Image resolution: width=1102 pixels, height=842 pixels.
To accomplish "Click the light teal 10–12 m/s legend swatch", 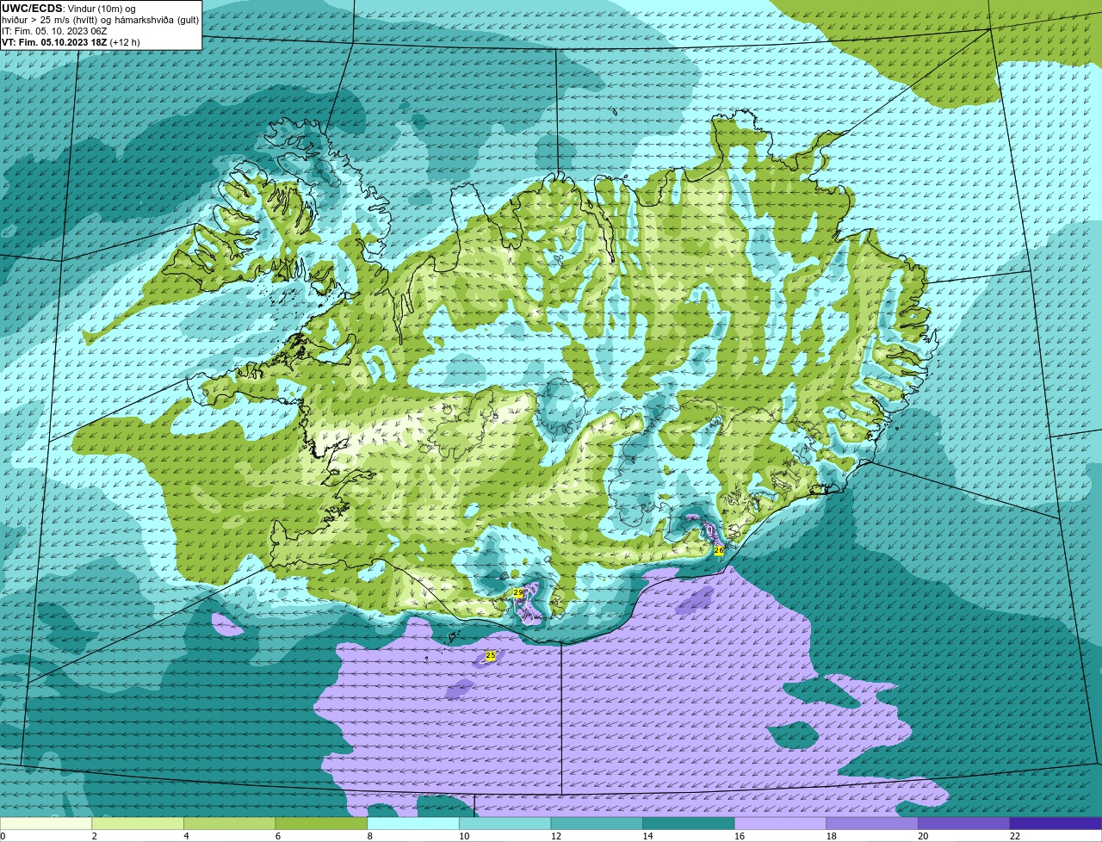I will pos(505,823).
